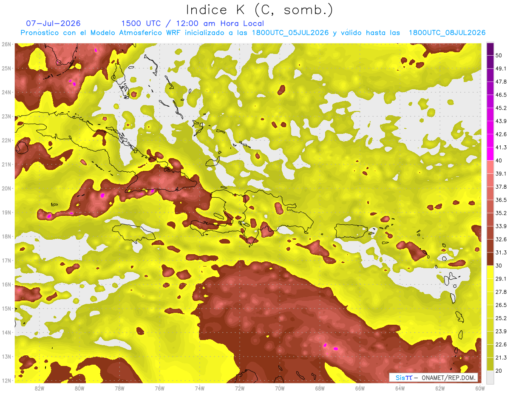Select the olive swatch between 20 and 21.3
The height and width of the screenshot is (394, 510).
tap(490, 364)
